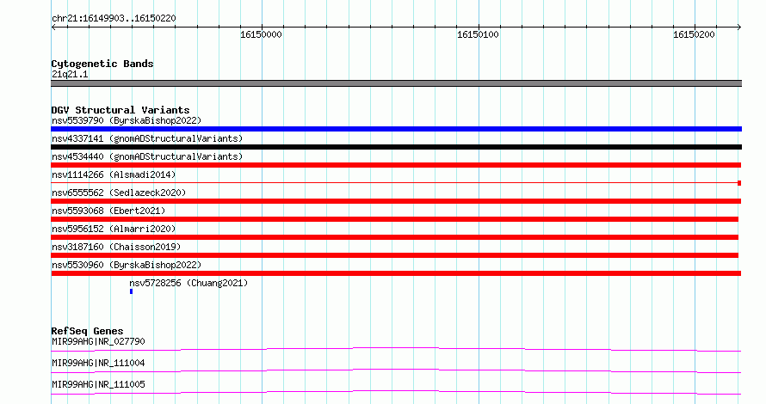Open MIR99AHG|NR_027790 transcript label
The image size is (766, 404).
(x=98, y=341)
